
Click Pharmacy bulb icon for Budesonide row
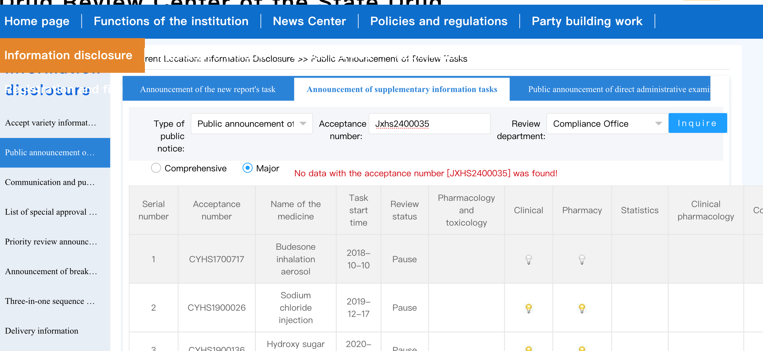(582, 259)
